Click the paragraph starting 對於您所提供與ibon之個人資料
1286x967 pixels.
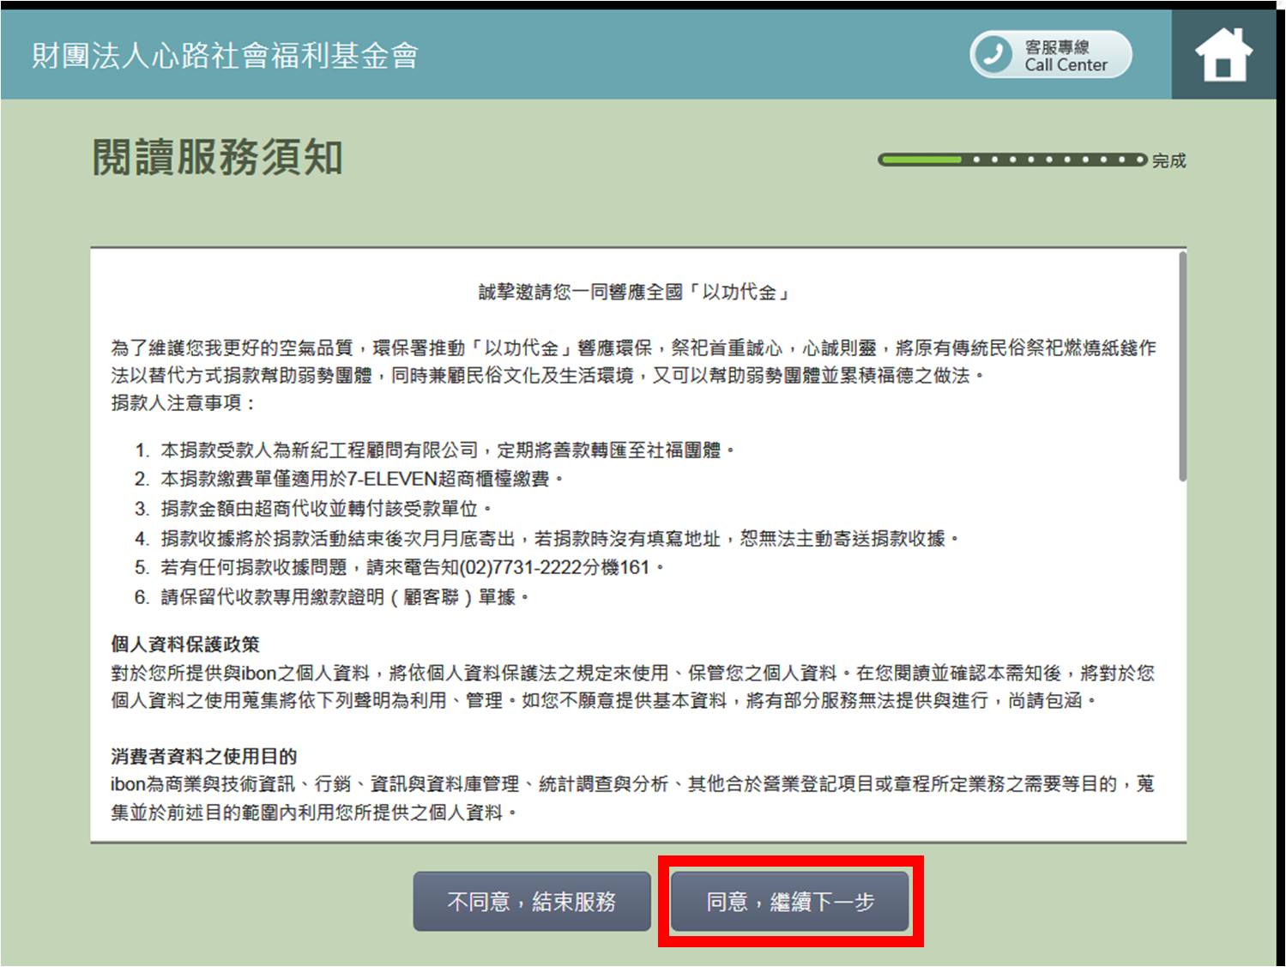[x=633, y=686]
